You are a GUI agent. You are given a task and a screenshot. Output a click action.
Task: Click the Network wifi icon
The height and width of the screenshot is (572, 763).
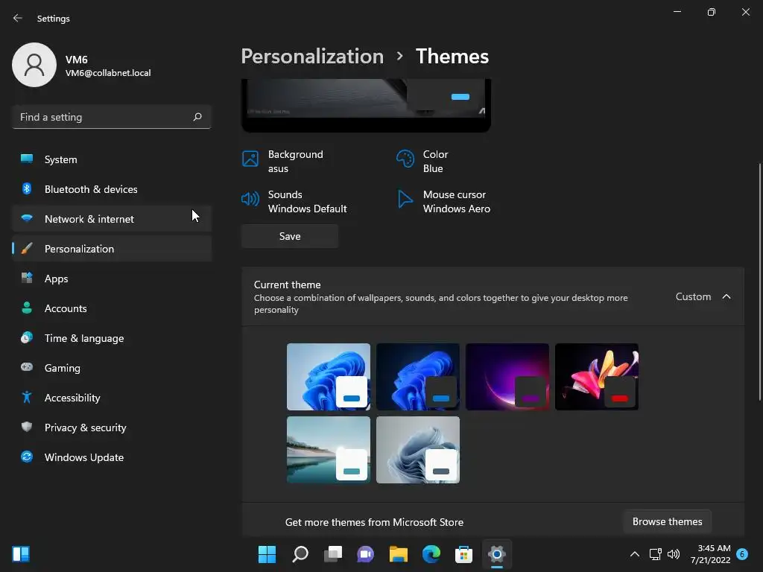[27, 218]
